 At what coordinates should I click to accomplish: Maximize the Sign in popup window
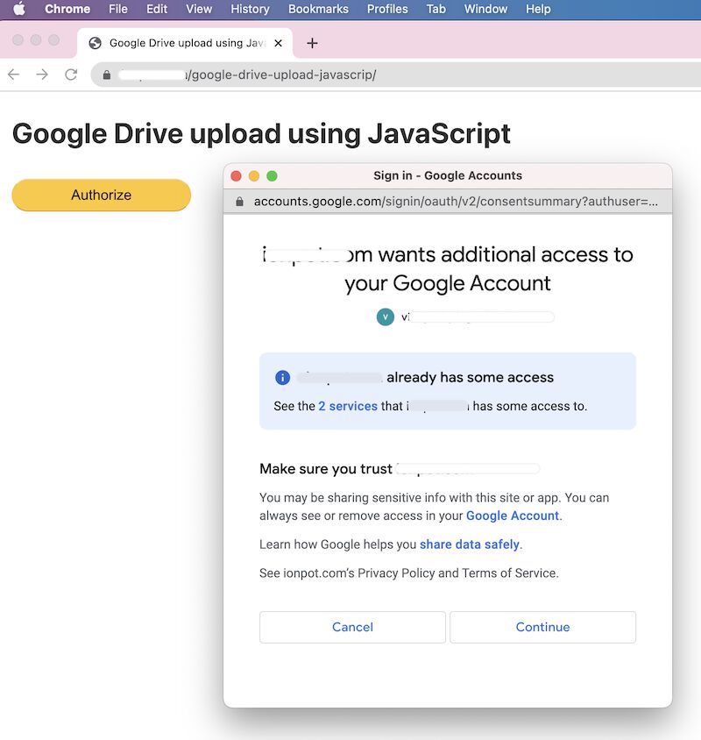[272, 176]
